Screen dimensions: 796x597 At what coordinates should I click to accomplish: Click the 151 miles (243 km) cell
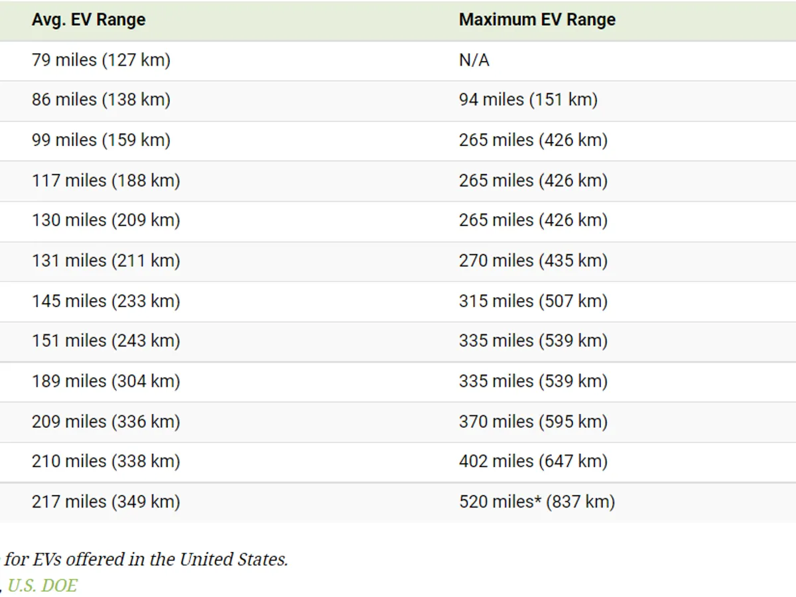(105, 341)
